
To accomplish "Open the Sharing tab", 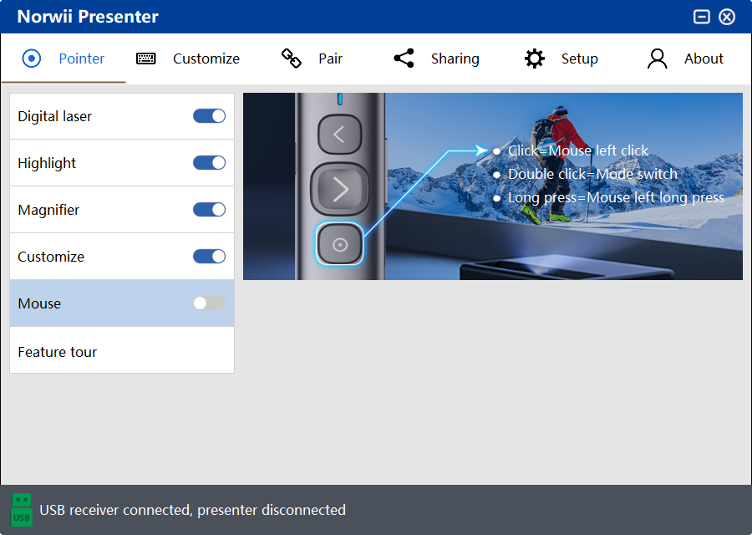I will point(436,59).
